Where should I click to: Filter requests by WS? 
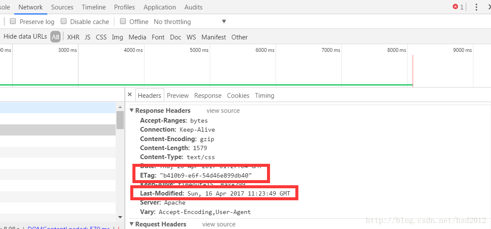pyautogui.click(x=191, y=37)
